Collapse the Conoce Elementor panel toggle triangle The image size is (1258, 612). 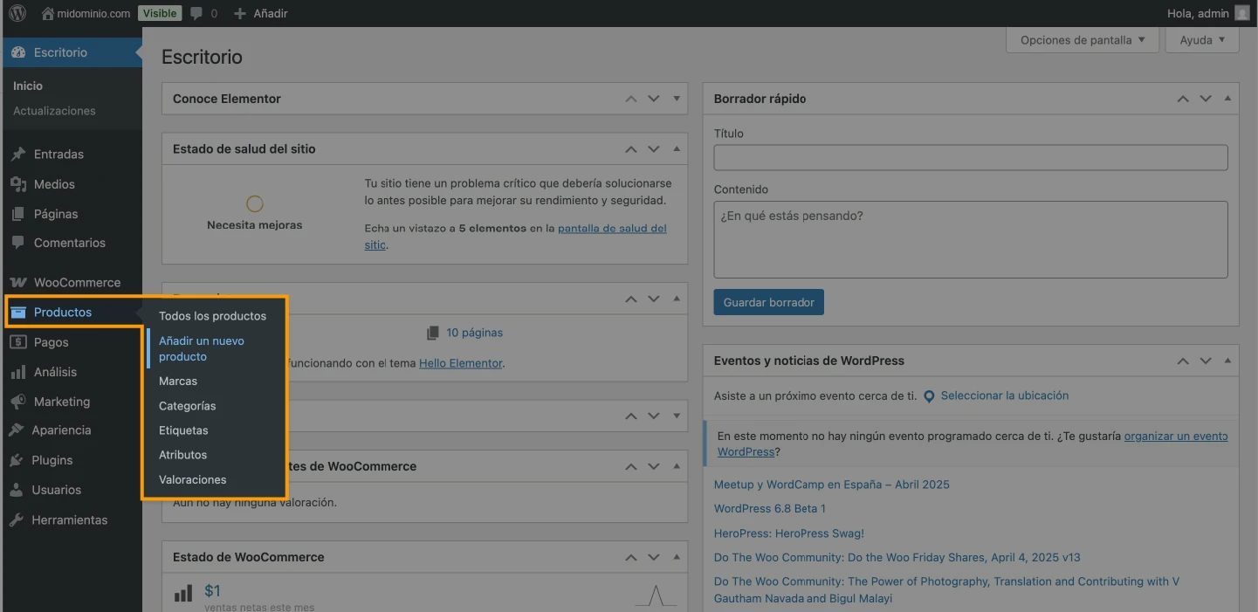pos(677,99)
